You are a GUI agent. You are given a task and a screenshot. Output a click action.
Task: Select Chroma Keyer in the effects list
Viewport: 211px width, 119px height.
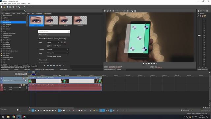point(6,44)
